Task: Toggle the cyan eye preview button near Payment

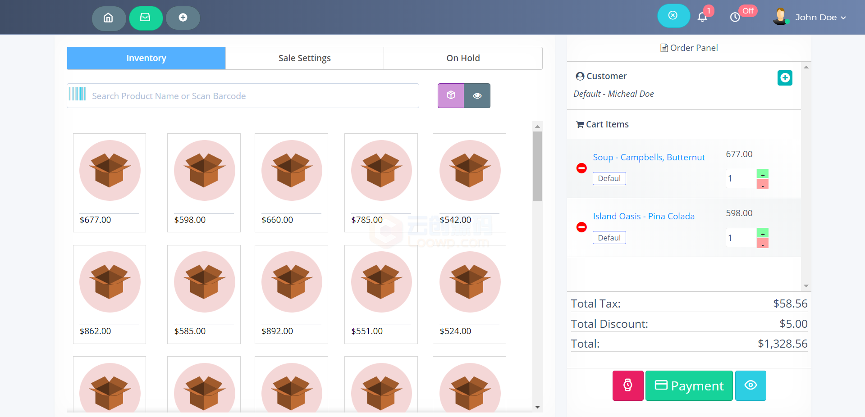Action: 751,385
